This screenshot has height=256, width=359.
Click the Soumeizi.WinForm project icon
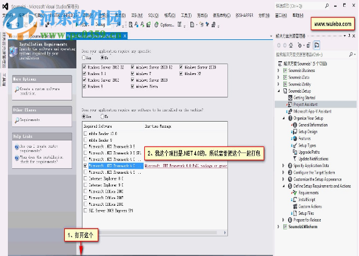click(x=285, y=227)
